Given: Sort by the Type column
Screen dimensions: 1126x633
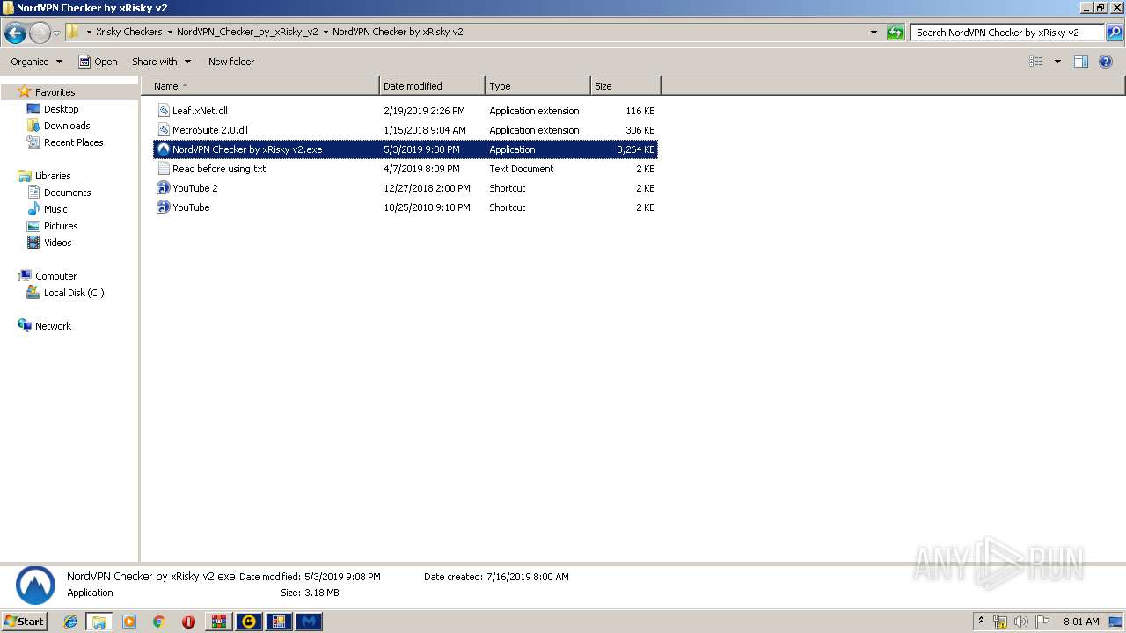Looking at the screenshot, I should pos(537,86).
